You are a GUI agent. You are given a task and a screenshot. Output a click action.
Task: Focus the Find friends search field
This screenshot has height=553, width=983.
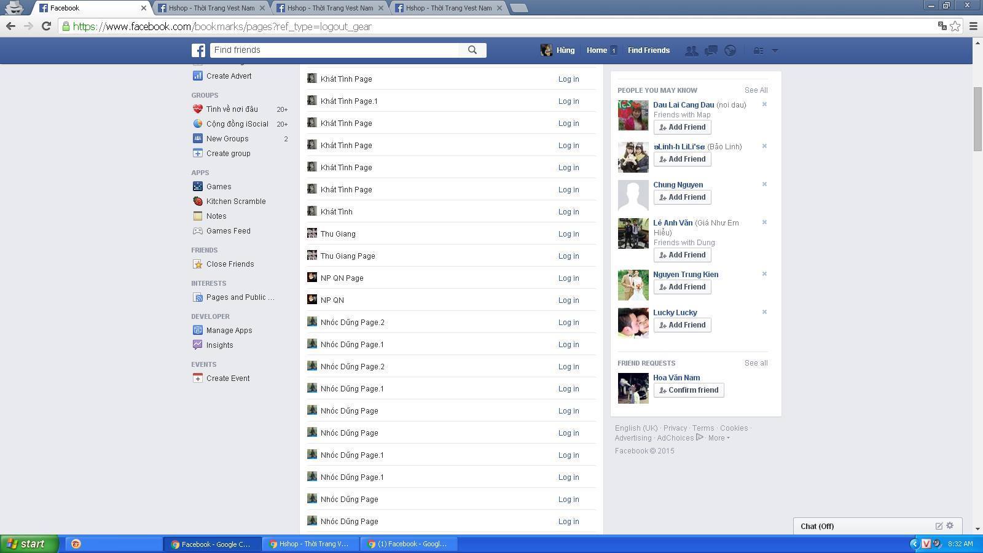[x=334, y=50]
